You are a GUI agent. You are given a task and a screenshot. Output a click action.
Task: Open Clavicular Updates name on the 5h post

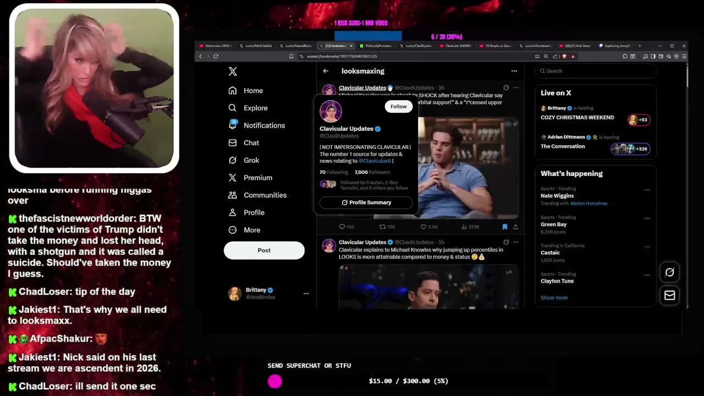[x=362, y=242]
